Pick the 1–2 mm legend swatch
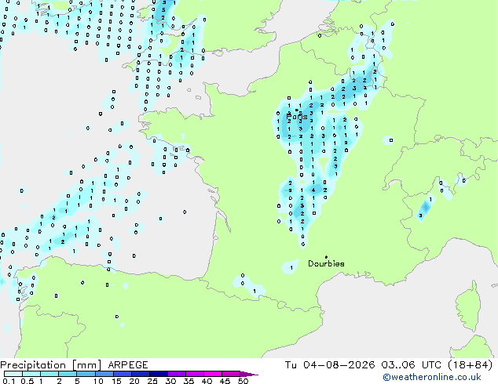 tap(49, 374)
